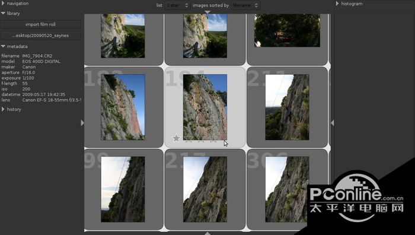415x235 pixels.
Task: Toggle the bottom panel arrow
Action: (207, 233)
